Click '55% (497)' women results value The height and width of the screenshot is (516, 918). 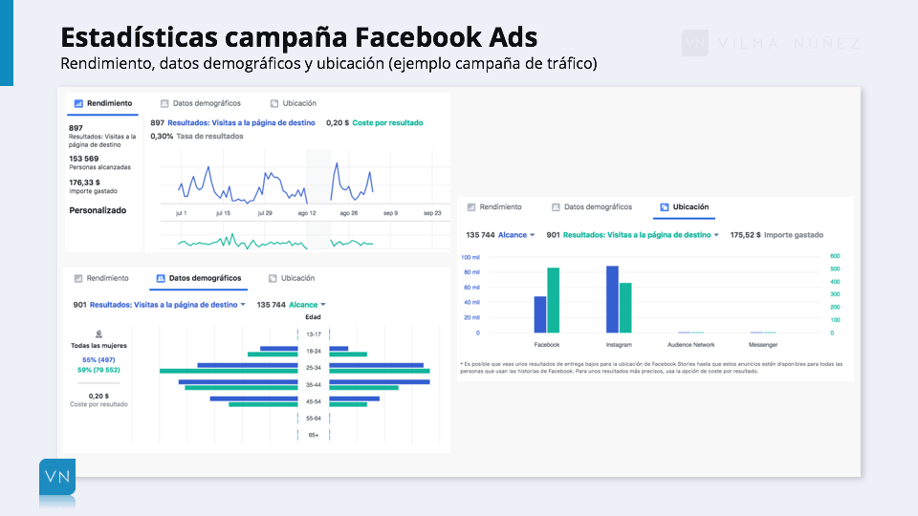[x=98, y=360]
